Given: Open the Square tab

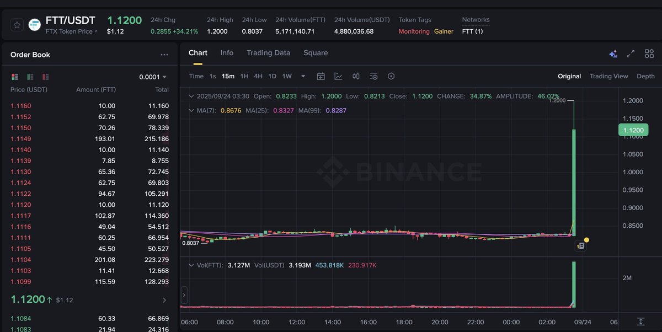Looking at the screenshot, I should click(x=316, y=53).
